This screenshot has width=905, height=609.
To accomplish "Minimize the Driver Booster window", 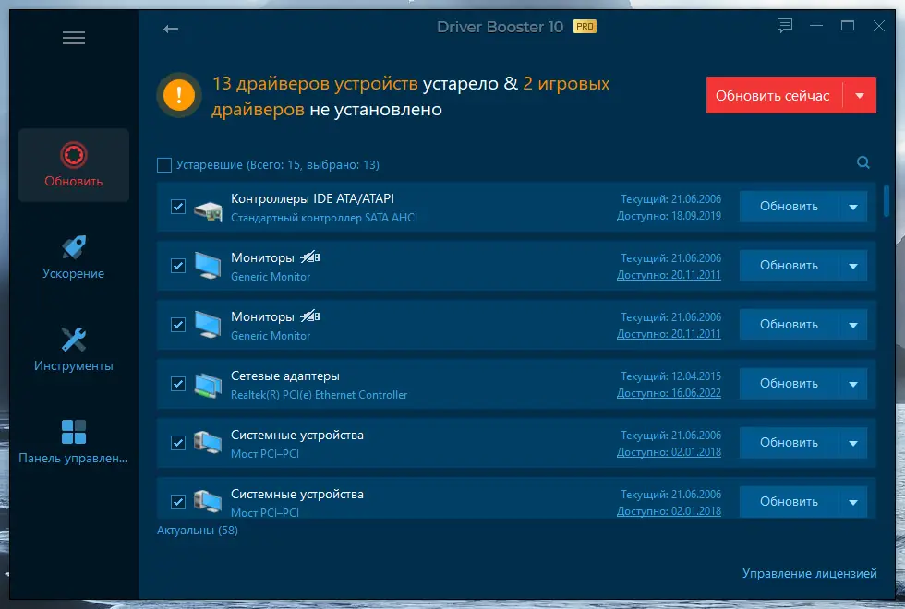I will (816, 26).
